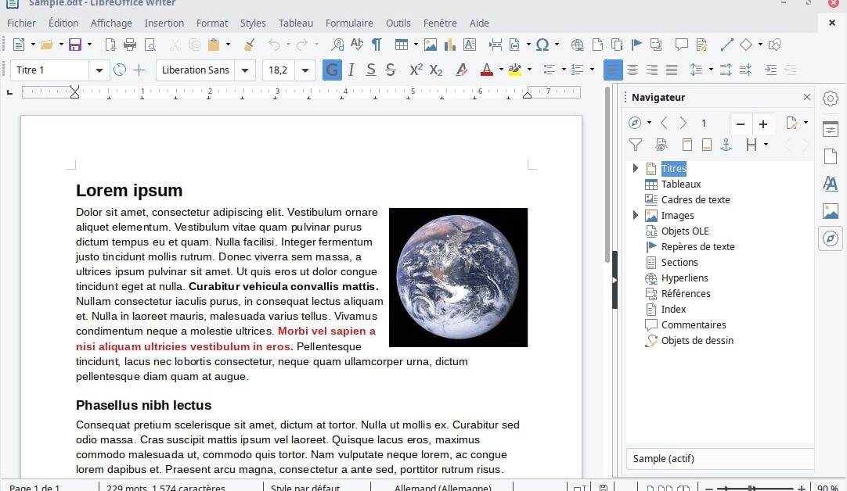The image size is (847, 491).
Task: Click the Print icon in the toolbar
Action: [129, 45]
